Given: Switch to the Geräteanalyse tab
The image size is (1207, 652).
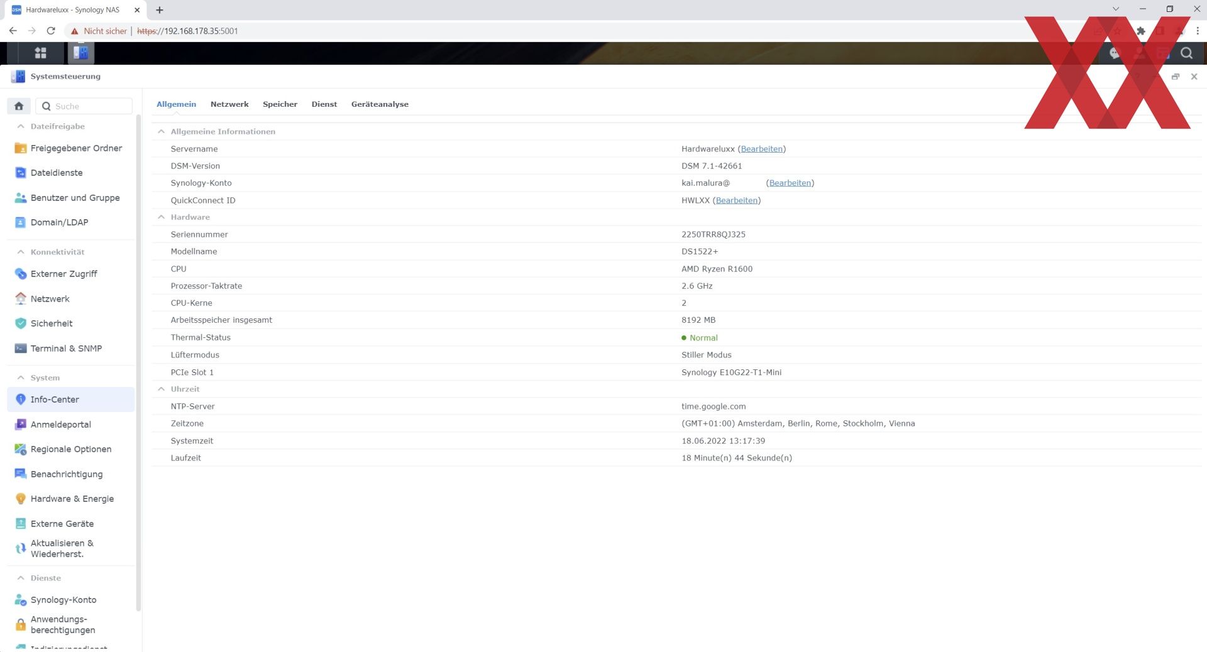Looking at the screenshot, I should coord(380,104).
